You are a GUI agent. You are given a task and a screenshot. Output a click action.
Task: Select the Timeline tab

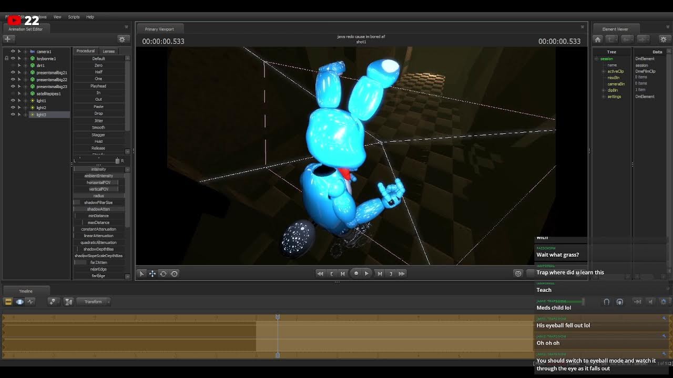pyautogui.click(x=26, y=291)
